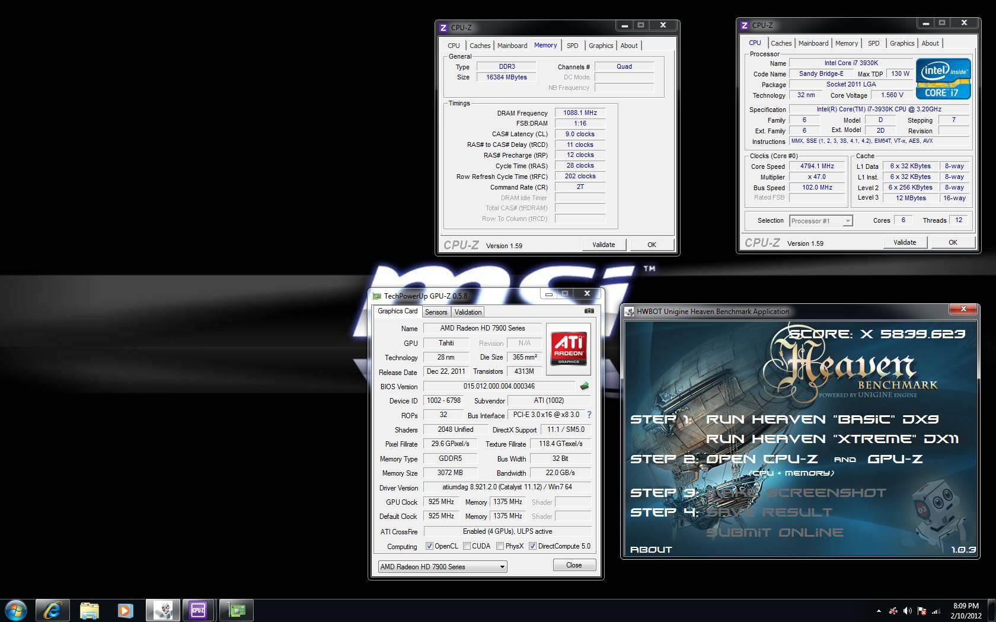Open Graphics tab in CPU-Z CPU window
Screen dimensions: 996x622
point(902,43)
